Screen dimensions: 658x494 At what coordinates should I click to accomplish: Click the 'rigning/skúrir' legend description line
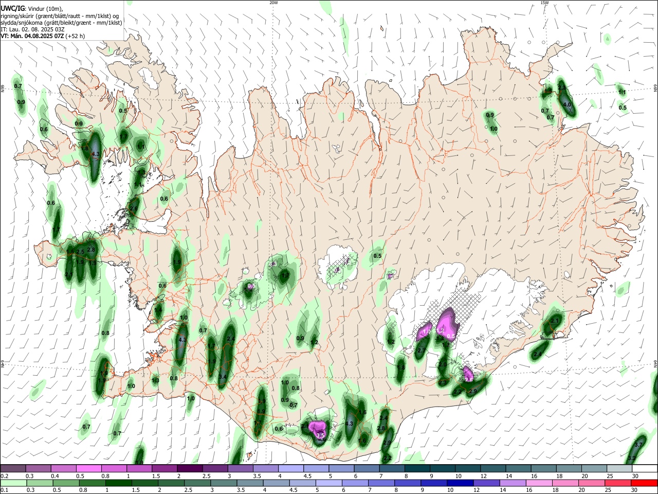point(60,15)
